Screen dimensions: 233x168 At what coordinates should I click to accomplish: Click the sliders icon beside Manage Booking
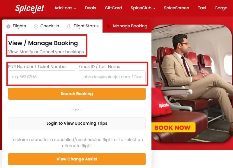click(x=109, y=26)
